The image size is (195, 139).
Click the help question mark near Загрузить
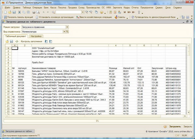click(x=165, y=127)
